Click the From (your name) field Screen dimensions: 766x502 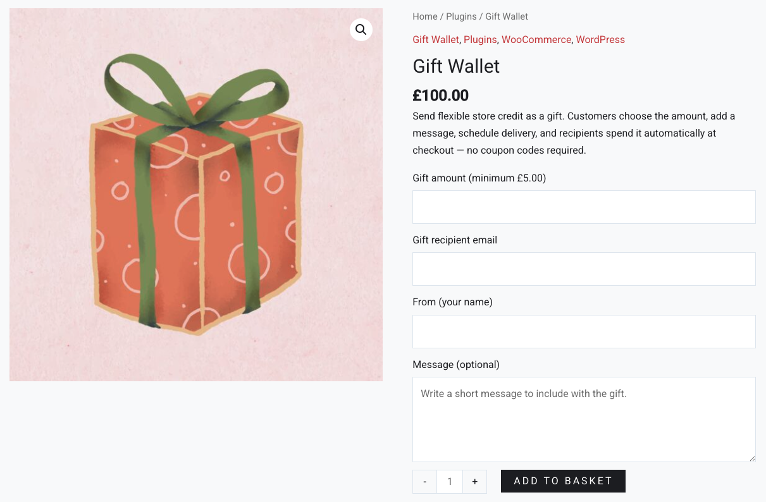pyautogui.click(x=583, y=331)
